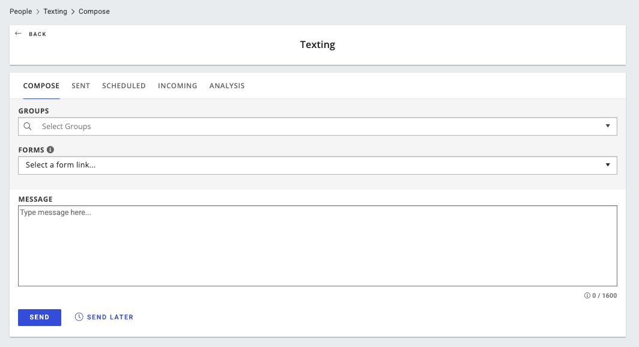Click the clock icon beside Send Later
This screenshot has height=347, width=639.
(79, 317)
